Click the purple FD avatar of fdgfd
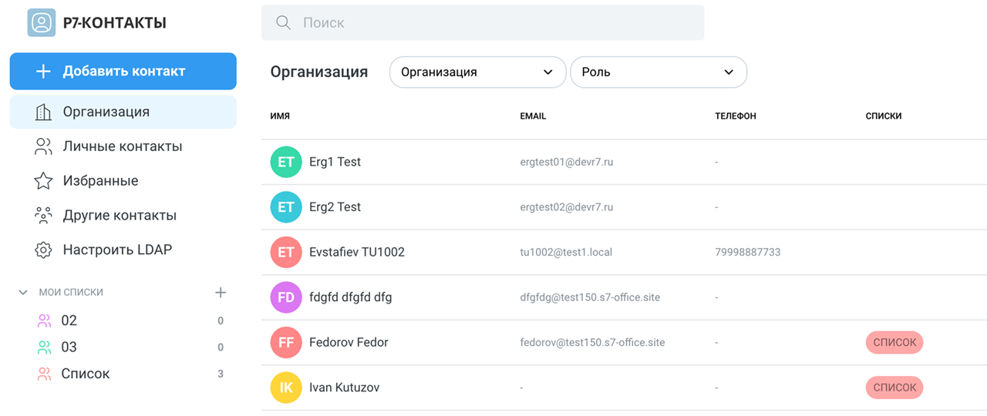Image resolution: width=987 pixels, height=416 pixels. coord(286,297)
